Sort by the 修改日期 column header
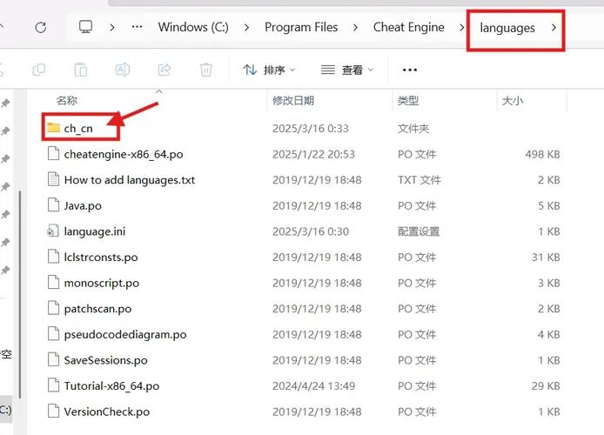Image resolution: width=604 pixels, height=435 pixels. 293,101
